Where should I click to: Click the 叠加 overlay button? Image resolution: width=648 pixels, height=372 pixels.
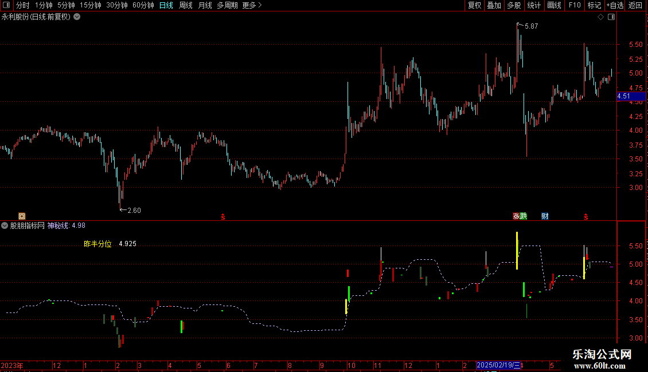[x=494, y=5]
